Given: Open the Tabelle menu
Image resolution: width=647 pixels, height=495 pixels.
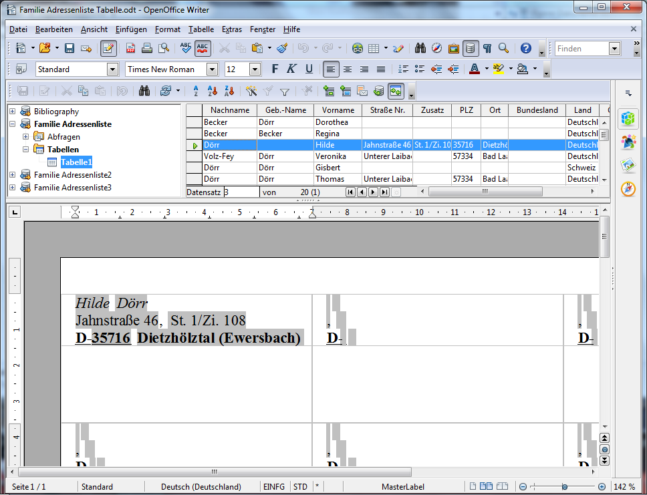Looking at the screenshot, I should pyautogui.click(x=201, y=29).
